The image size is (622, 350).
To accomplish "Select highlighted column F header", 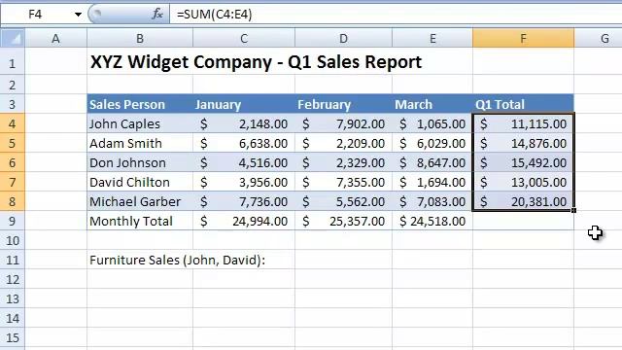I will pyautogui.click(x=523, y=39).
